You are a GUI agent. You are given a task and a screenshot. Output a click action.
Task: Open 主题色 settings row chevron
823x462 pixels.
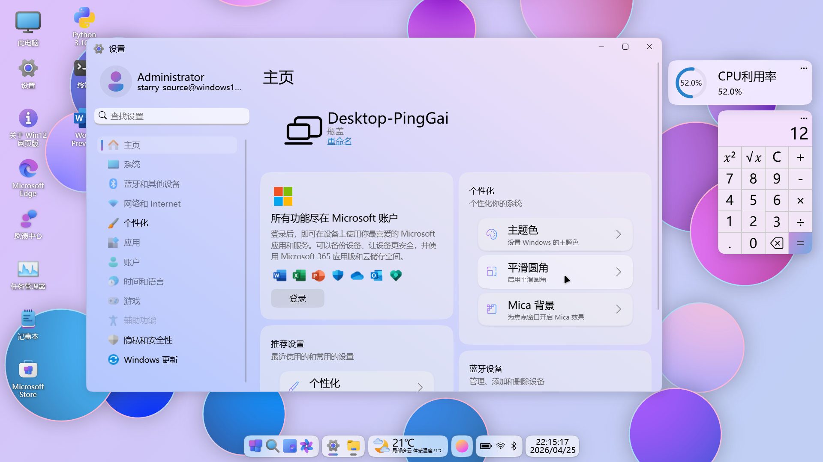coord(619,234)
